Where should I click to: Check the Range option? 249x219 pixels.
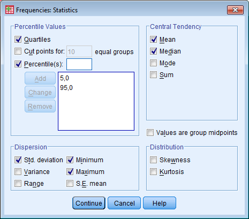(x=18, y=184)
